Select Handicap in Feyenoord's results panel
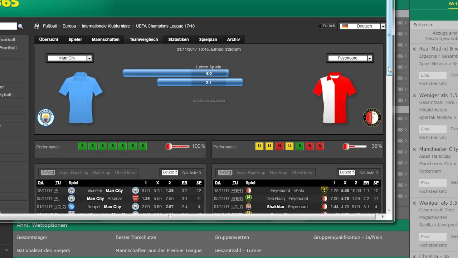Viewport: 458px width, 258px height. click(x=279, y=173)
